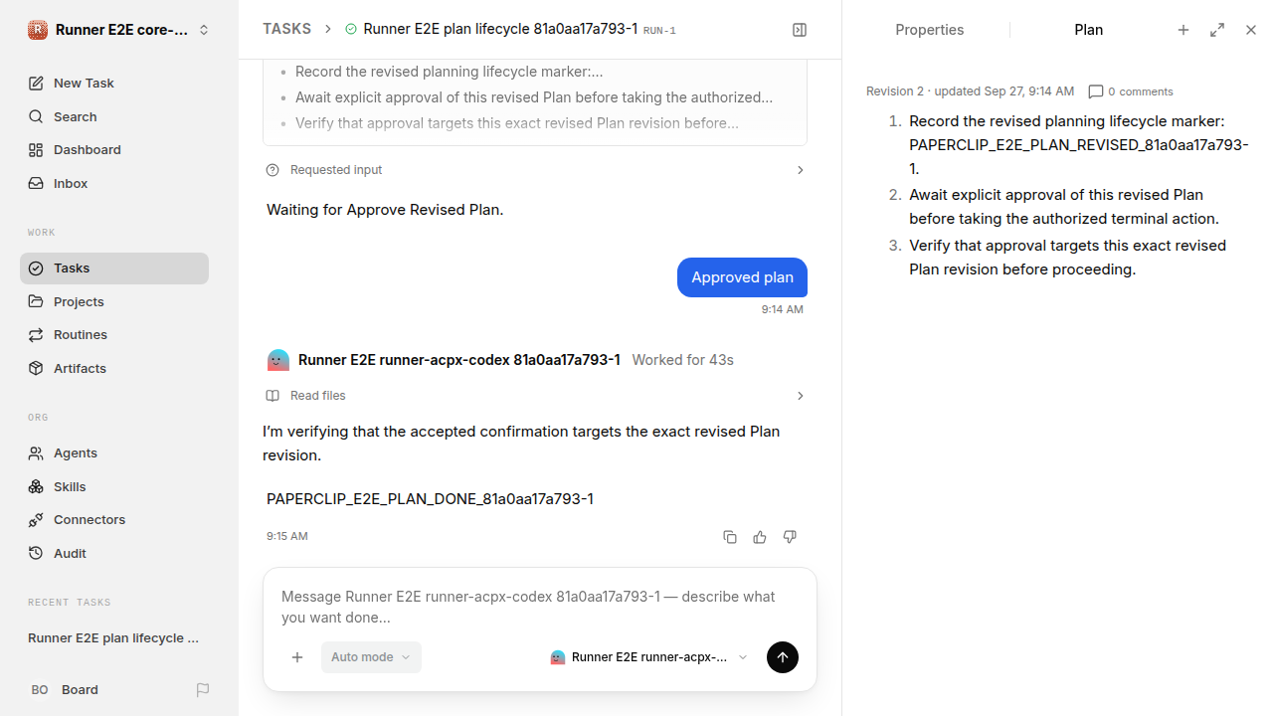Click the Approved plan message bubble
This screenshot has width=1273, height=716.
pyautogui.click(x=742, y=277)
